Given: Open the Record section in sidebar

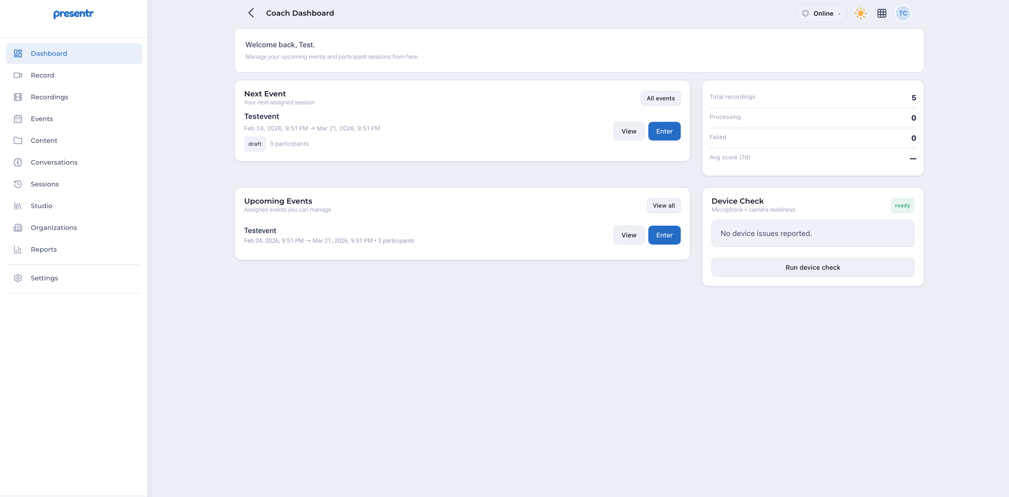Looking at the screenshot, I should click(x=18, y=75).
